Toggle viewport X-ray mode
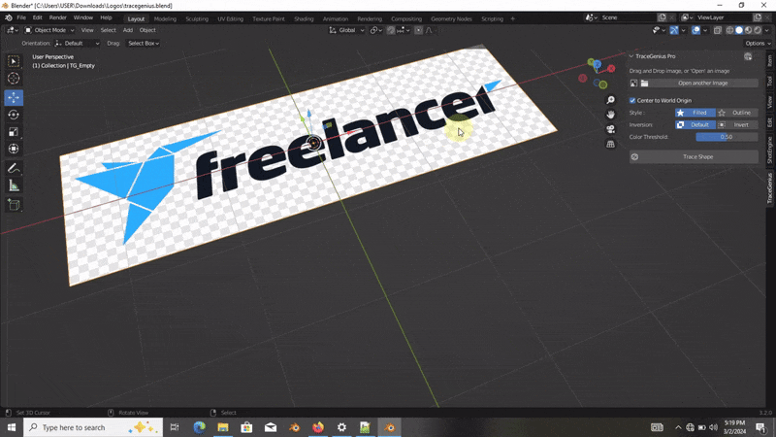 [718, 30]
